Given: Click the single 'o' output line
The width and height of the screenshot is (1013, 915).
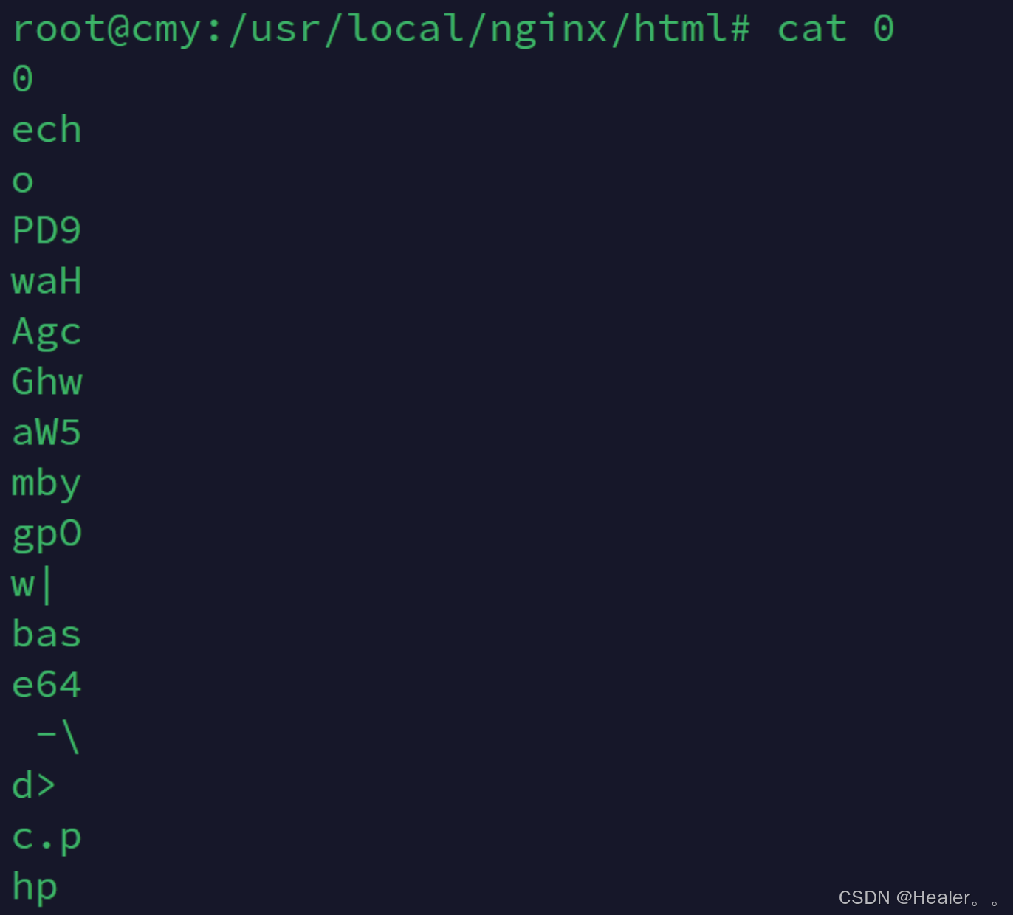Looking at the screenshot, I should tap(23, 182).
